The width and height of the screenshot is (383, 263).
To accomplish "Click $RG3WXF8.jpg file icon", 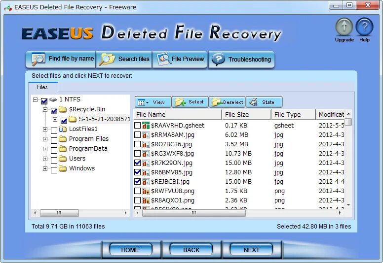I will point(146,154).
